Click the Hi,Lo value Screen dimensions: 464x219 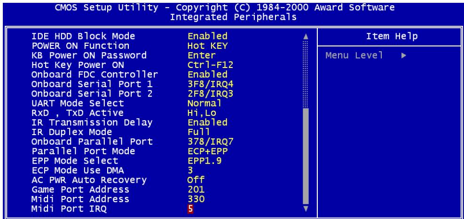point(202,113)
